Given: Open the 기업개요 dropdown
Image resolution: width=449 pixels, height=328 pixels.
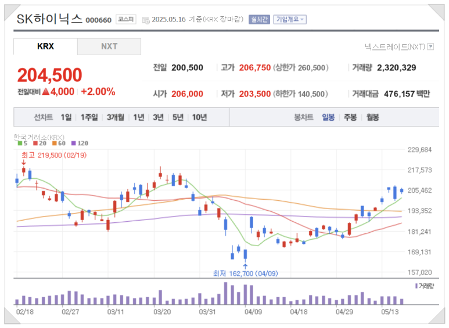Looking at the screenshot, I should coord(290,20).
